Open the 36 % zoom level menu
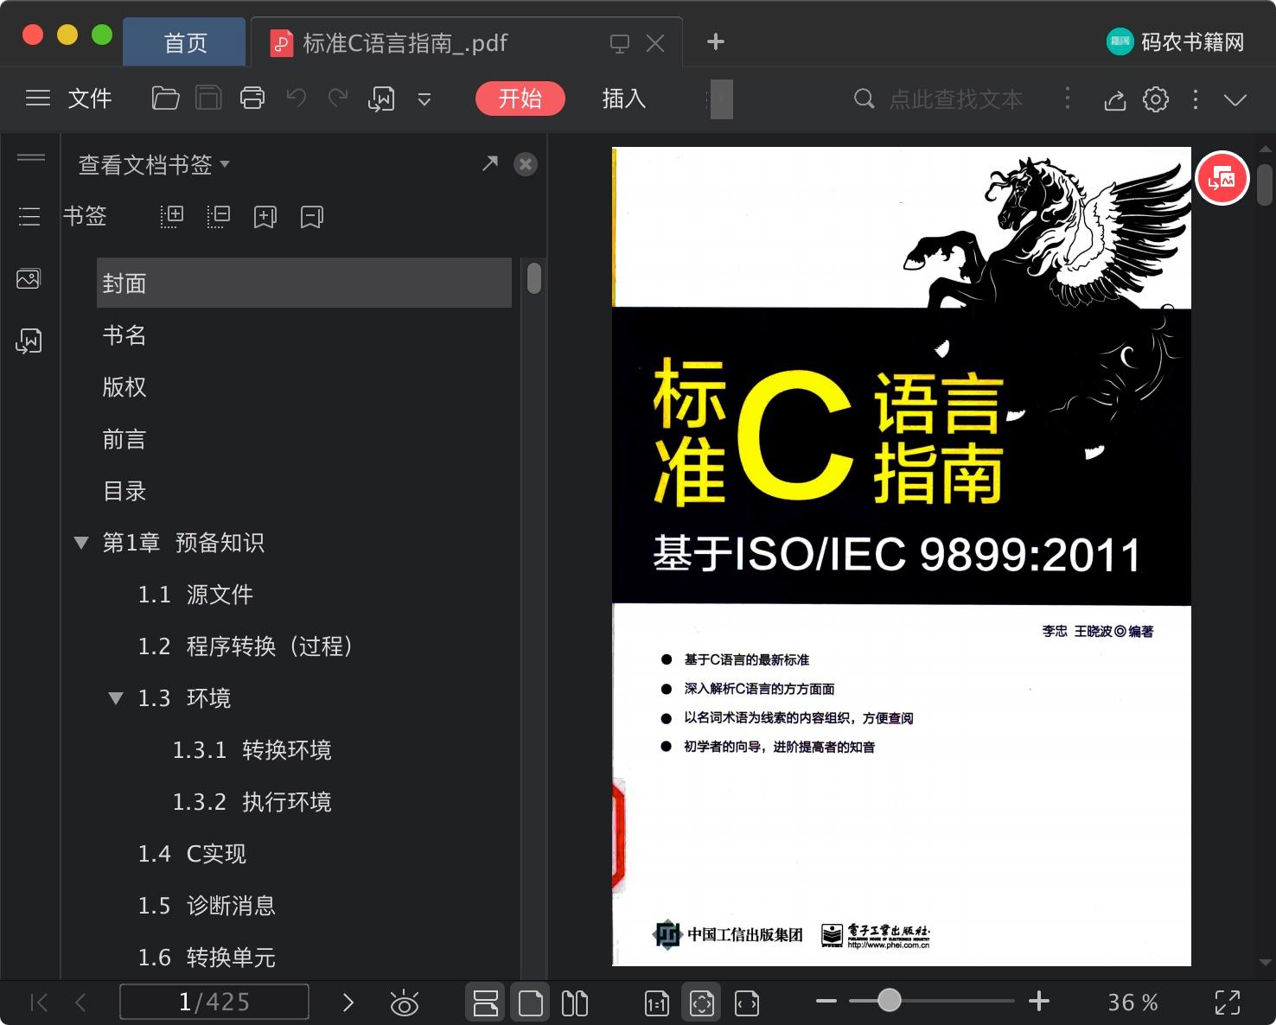 coord(1132,1003)
